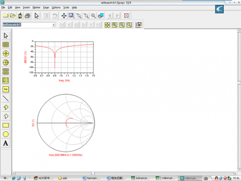This screenshot has height=181, width=241.
Task: Open the Tools menu
Action: click(x=66, y=8)
